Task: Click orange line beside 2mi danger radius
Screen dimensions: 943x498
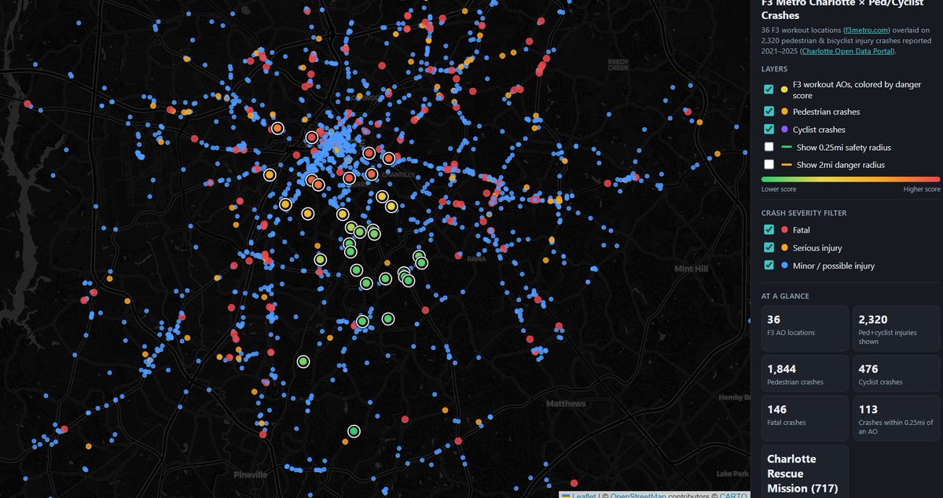Action: [787, 165]
